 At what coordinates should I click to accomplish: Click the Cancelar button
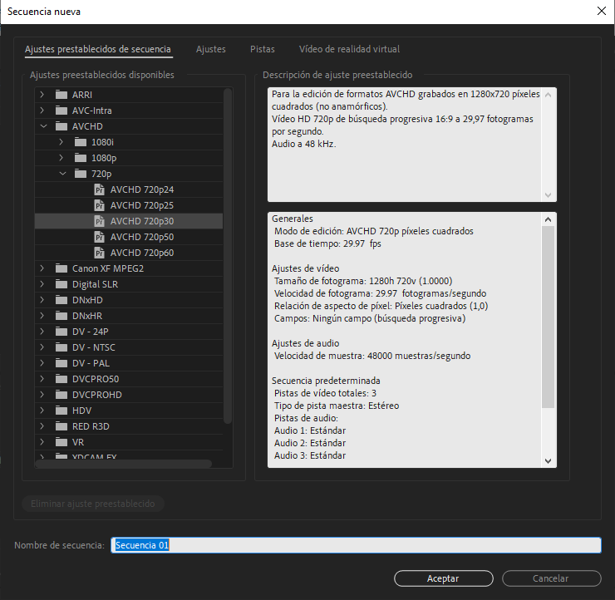pos(551,578)
